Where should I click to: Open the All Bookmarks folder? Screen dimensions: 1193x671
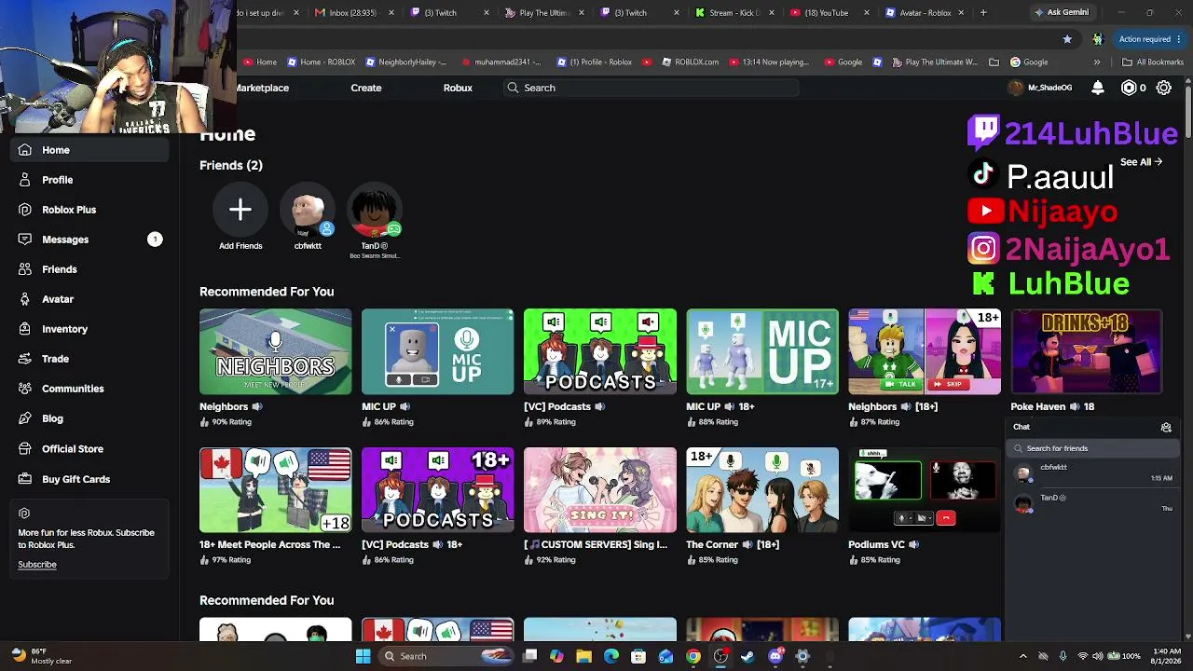tap(1153, 62)
